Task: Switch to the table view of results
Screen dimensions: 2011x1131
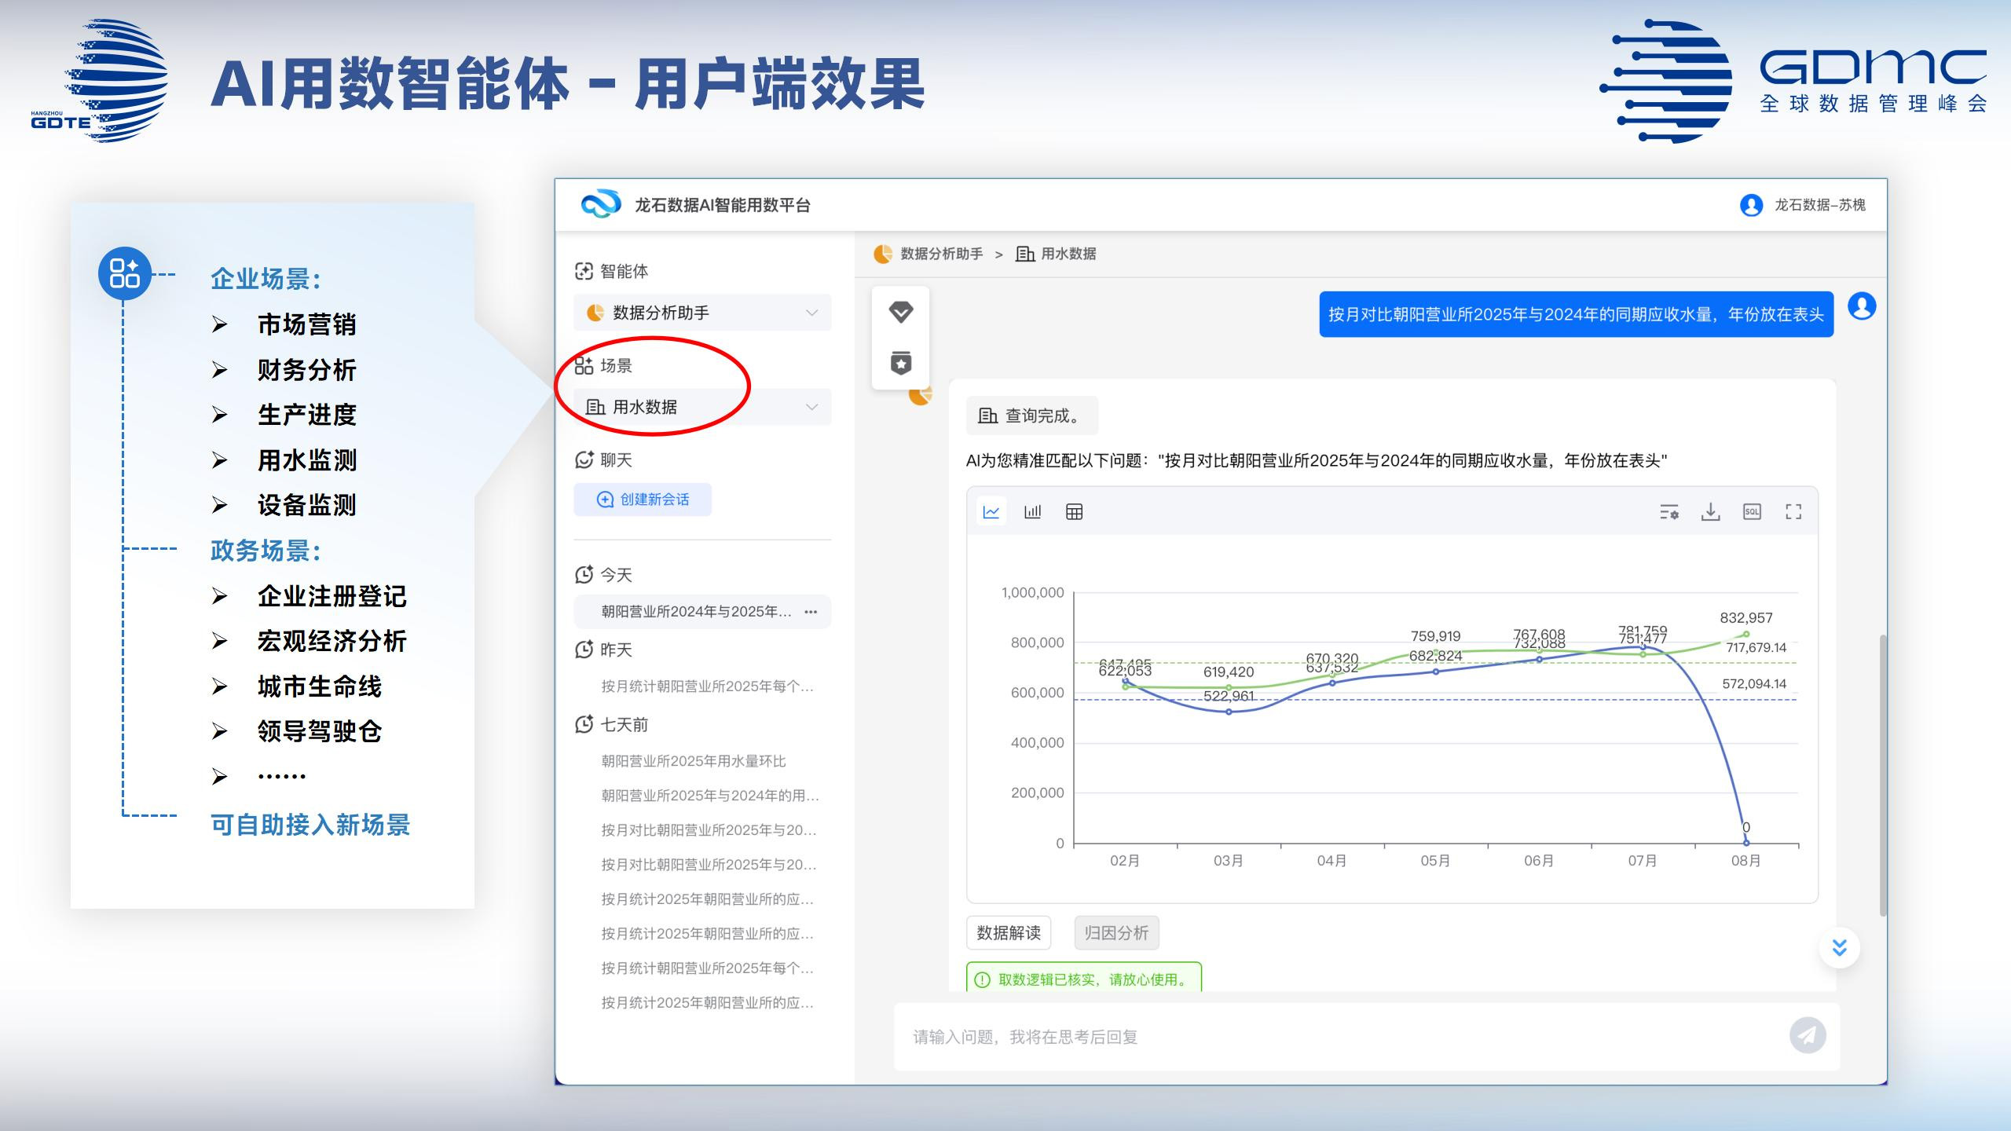Action: click(x=1073, y=511)
